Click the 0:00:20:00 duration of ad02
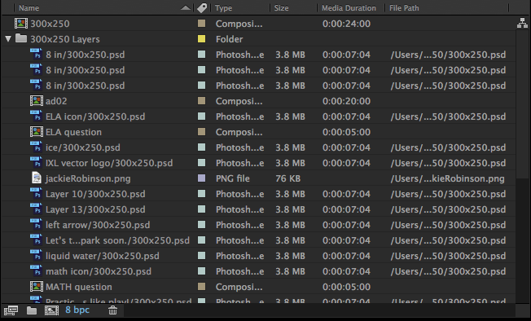531x321 pixels. point(346,101)
